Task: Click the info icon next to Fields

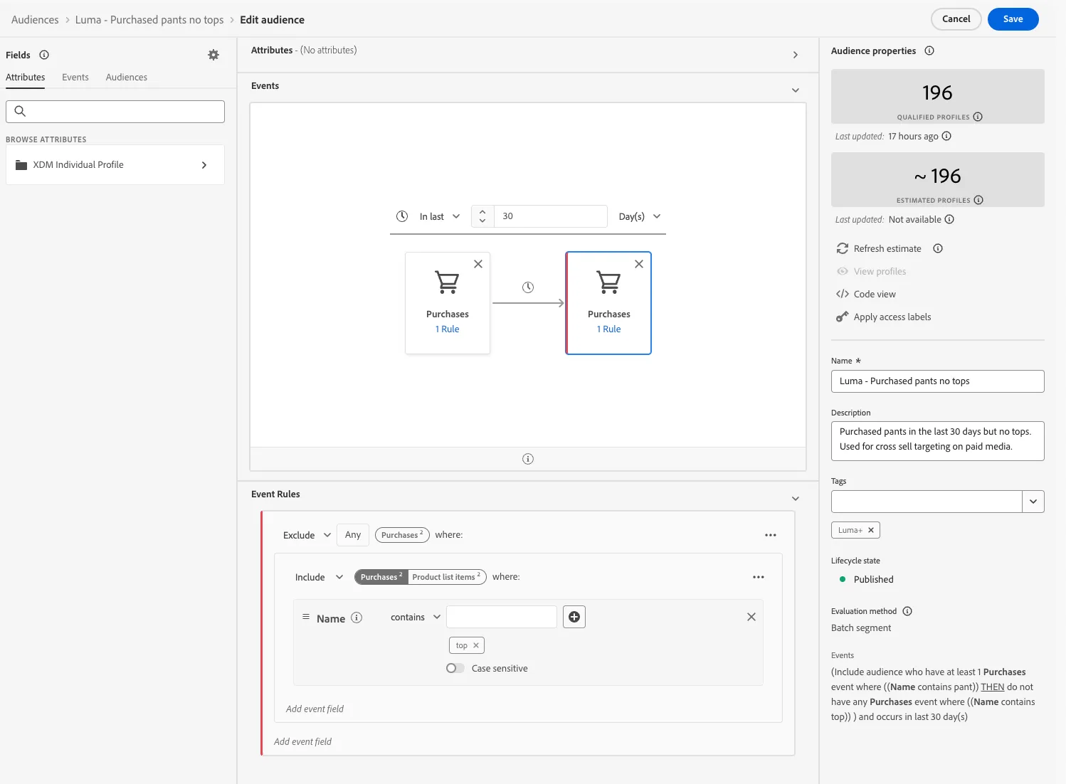Action: [44, 55]
